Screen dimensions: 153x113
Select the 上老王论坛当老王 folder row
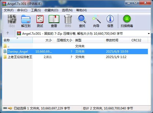[75, 57]
